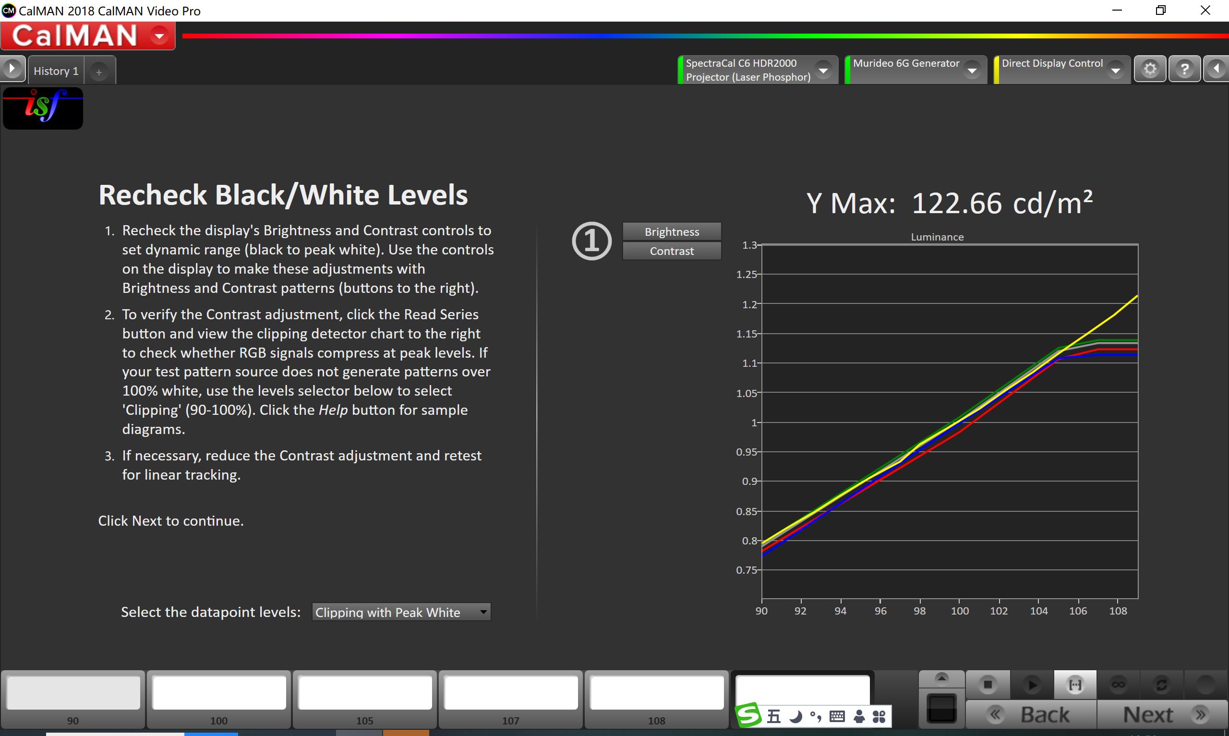
Task: Switch to the History 1 tab
Action: click(x=56, y=71)
